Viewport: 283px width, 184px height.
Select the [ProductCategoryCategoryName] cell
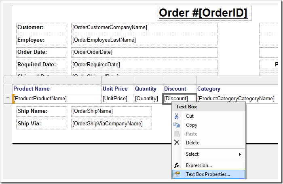click(x=237, y=99)
